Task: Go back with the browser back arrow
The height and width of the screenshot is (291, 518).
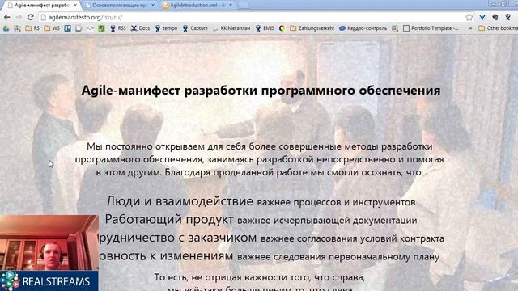Action: click(7, 17)
